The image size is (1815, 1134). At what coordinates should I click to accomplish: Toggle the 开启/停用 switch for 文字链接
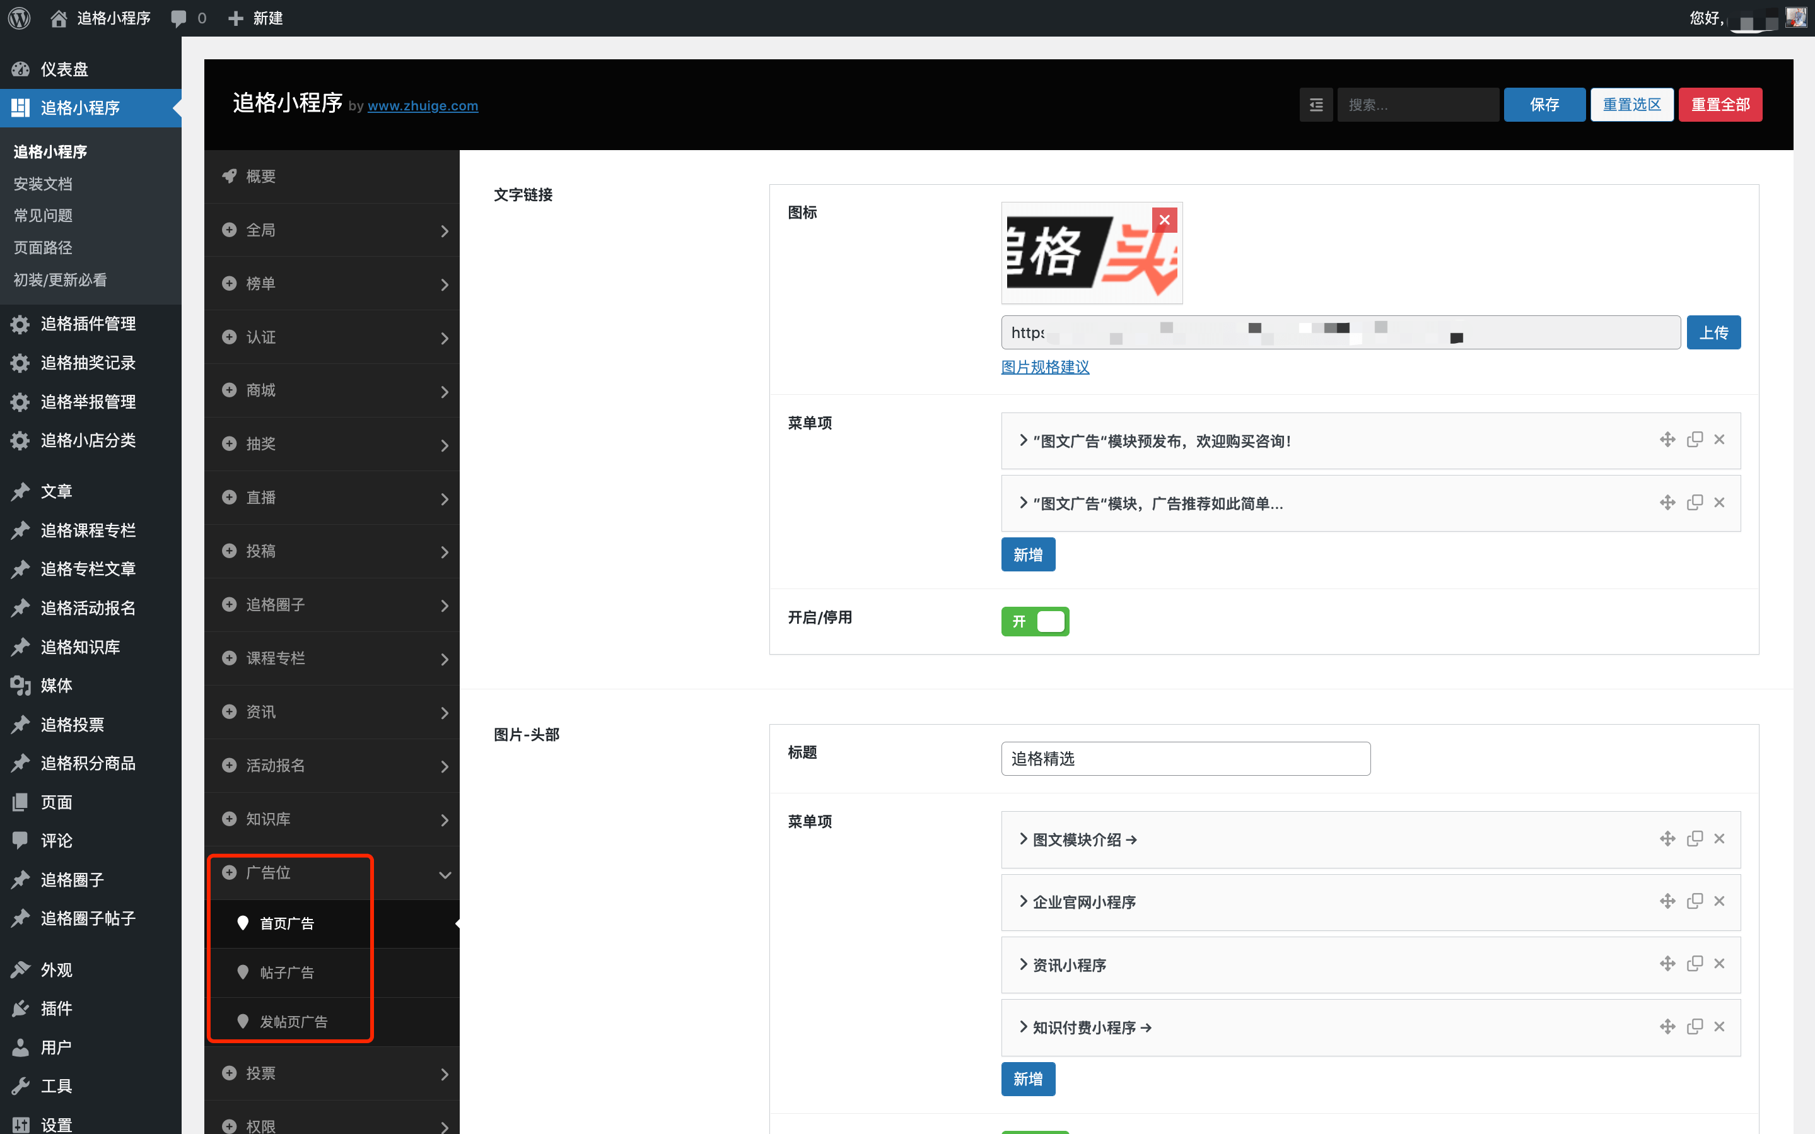tap(1034, 621)
